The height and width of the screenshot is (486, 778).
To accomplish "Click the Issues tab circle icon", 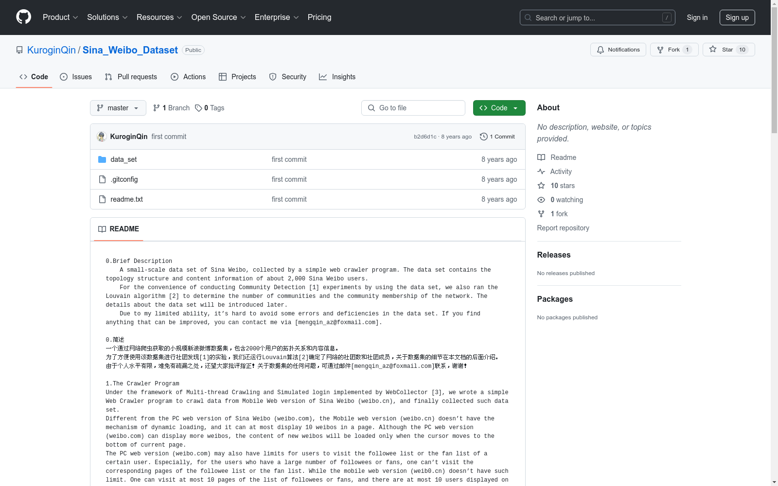I will [64, 77].
